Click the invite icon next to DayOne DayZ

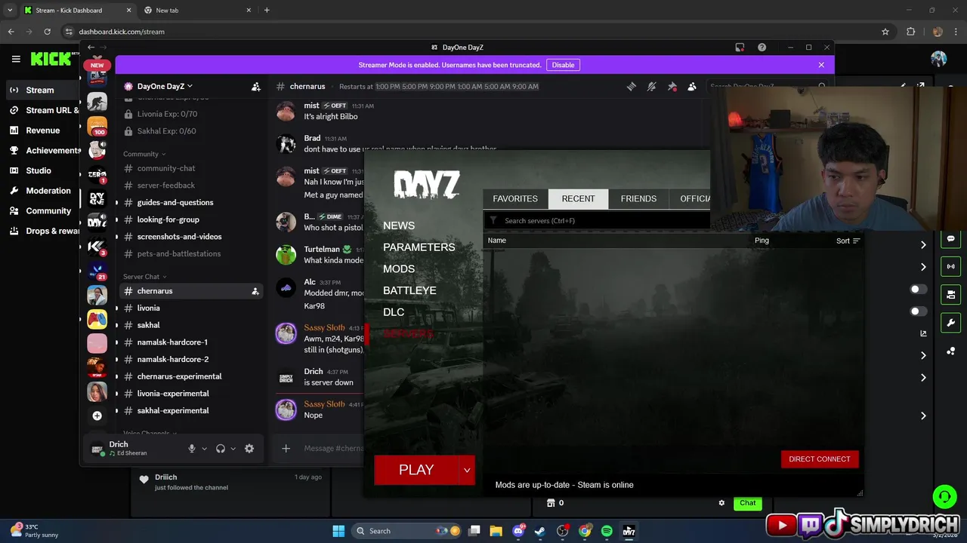(256, 87)
